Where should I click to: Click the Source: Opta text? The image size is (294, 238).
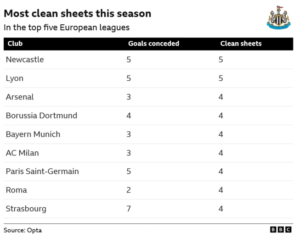click(x=23, y=230)
